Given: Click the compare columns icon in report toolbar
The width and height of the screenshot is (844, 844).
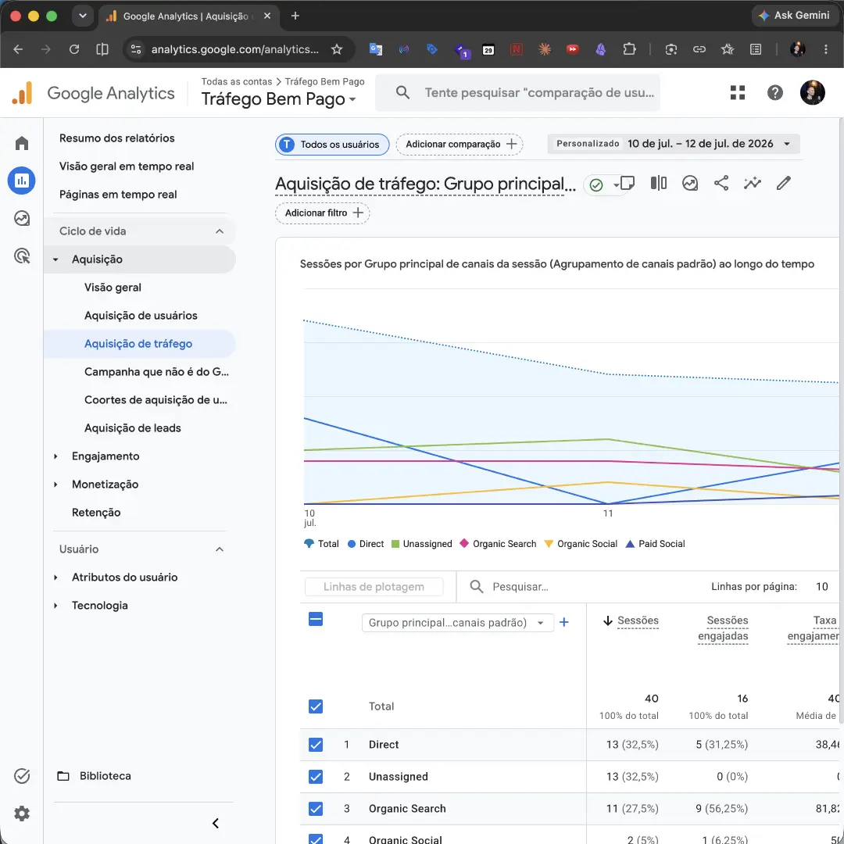Looking at the screenshot, I should (658, 183).
